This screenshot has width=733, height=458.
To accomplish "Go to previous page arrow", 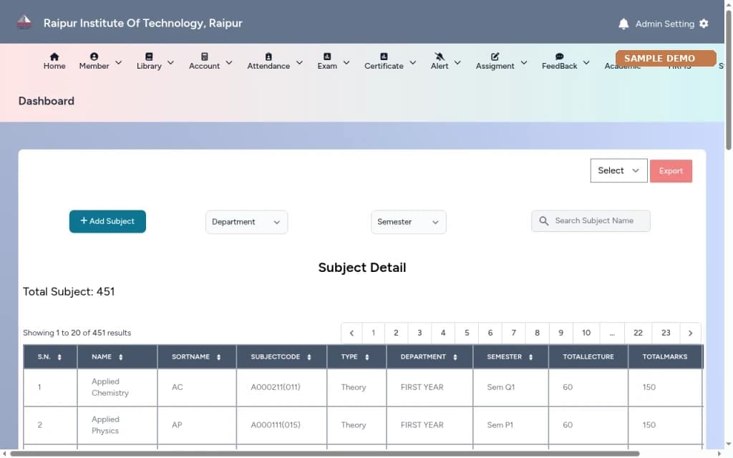I will point(351,333).
